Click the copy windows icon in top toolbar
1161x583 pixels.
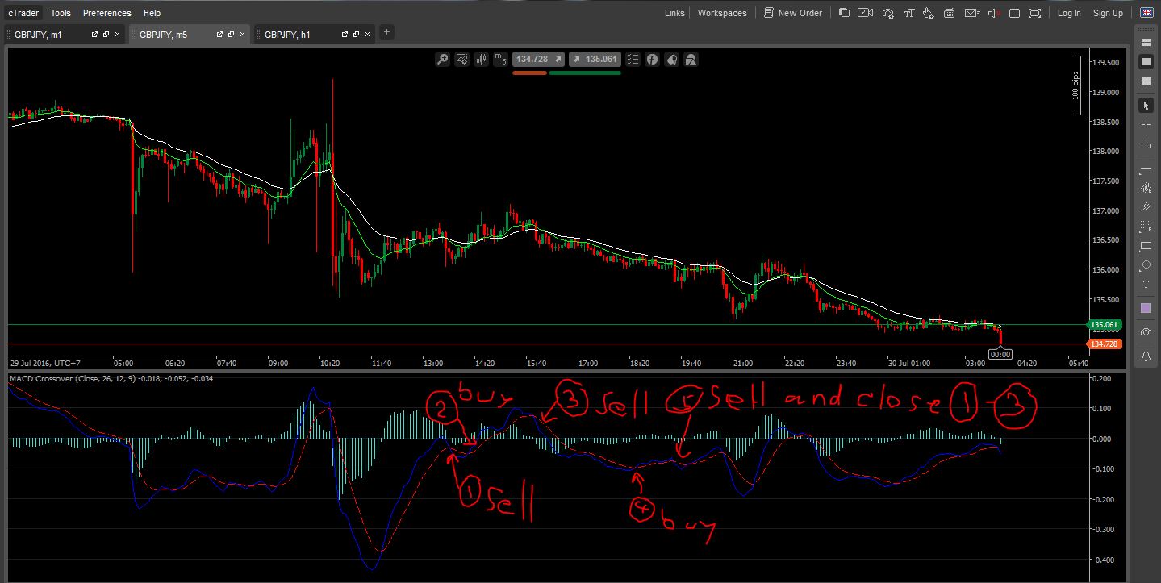coord(844,13)
